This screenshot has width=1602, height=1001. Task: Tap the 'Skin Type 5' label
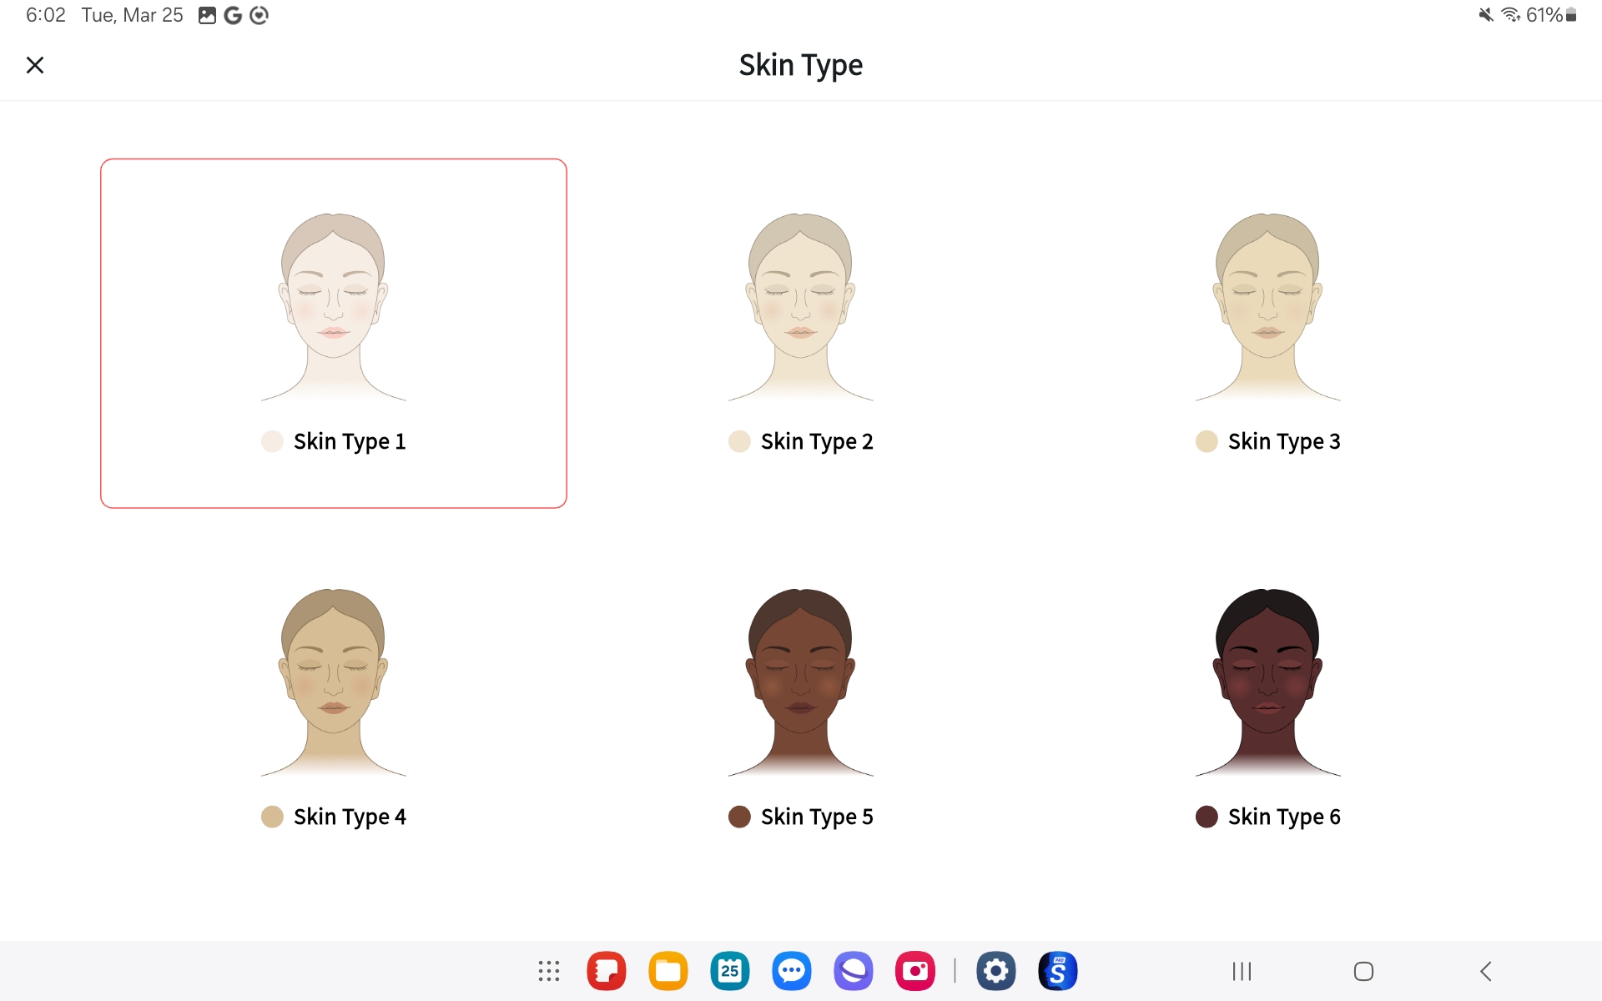[x=817, y=817]
